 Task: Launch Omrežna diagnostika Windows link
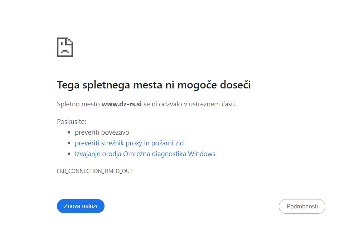(x=145, y=154)
